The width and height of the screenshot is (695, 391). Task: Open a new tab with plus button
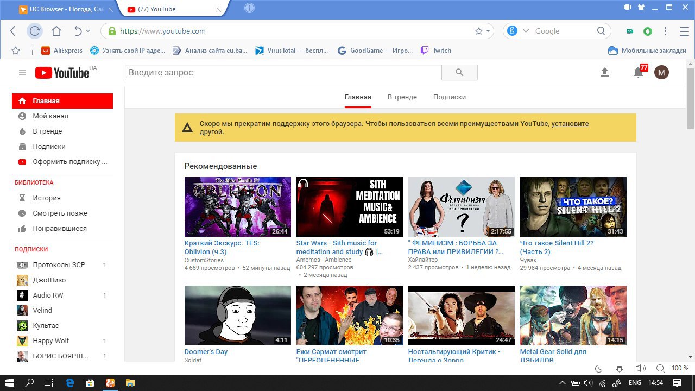(249, 8)
